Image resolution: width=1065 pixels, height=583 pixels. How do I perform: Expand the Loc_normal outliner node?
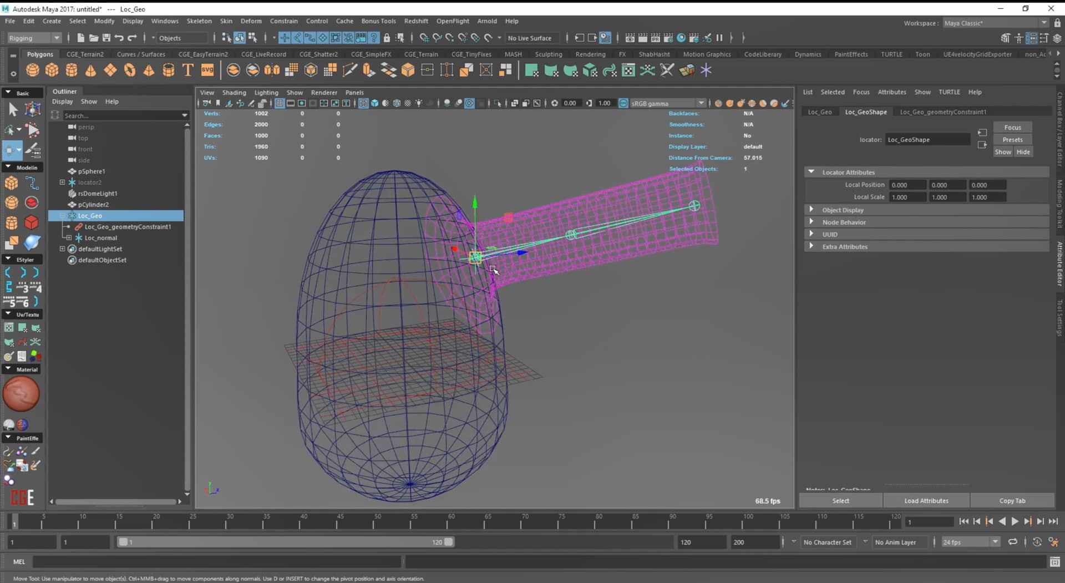pos(69,237)
